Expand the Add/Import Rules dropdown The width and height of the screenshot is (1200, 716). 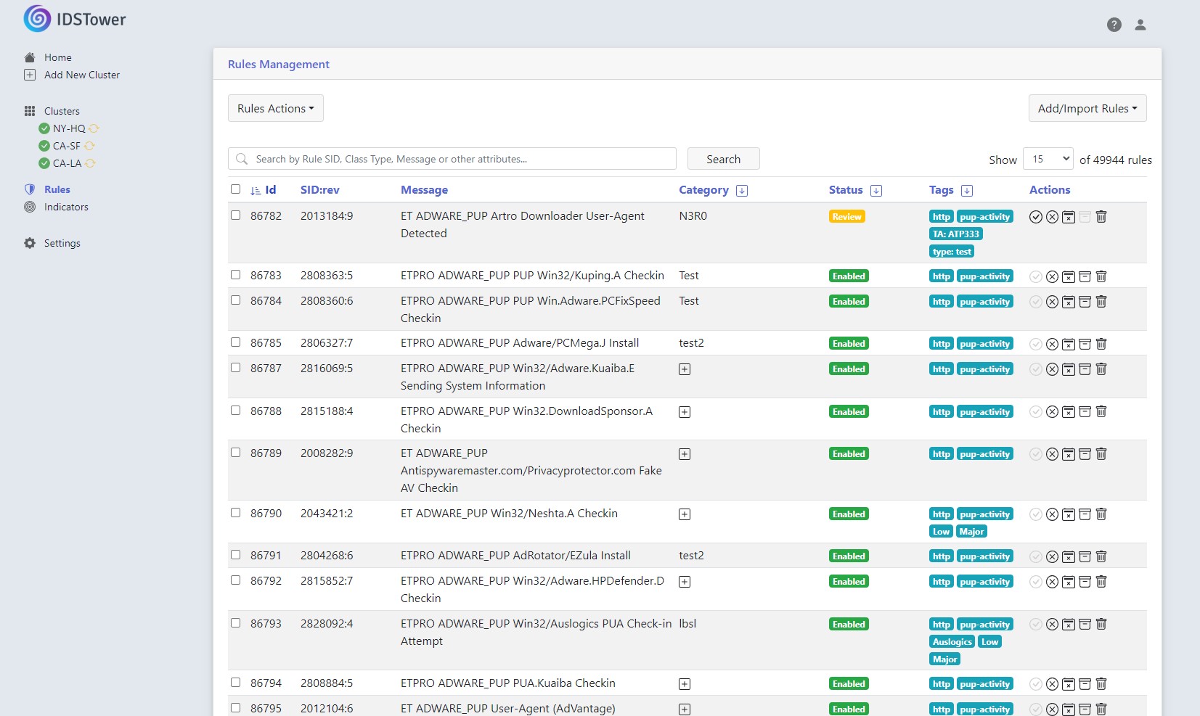click(x=1087, y=108)
